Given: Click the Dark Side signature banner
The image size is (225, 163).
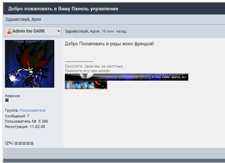Looking at the screenshot, I should [x=86, y=85].
